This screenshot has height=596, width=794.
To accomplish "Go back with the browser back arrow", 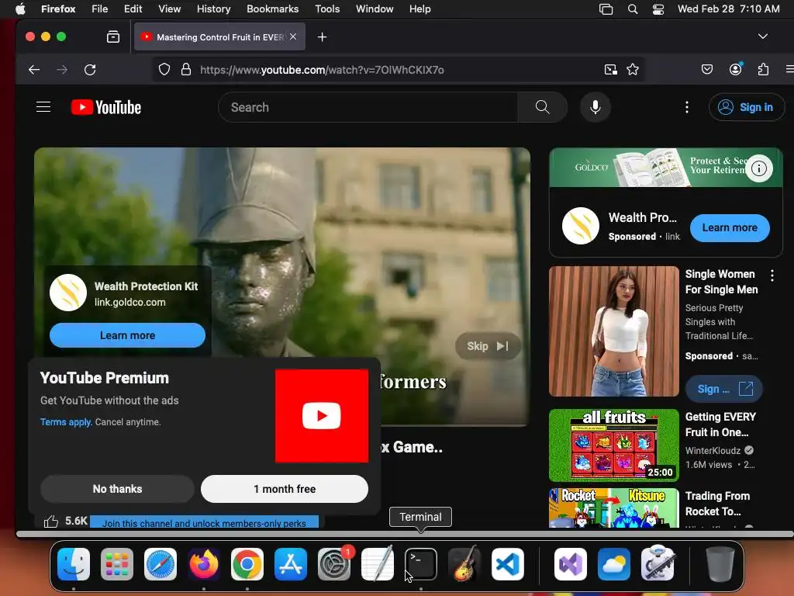I will point(34,69).
